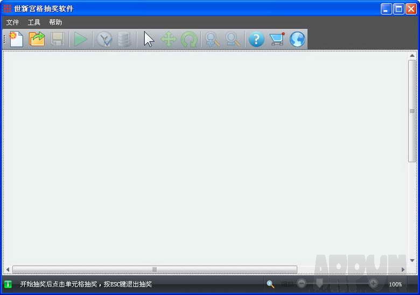This screenshot has width=420, height=295.
Task: Start the lottery with the green play button
Action: [x=81, y=39]
